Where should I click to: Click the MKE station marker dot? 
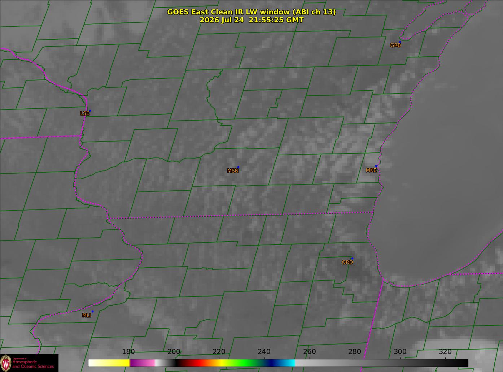[x=376, y=166]
